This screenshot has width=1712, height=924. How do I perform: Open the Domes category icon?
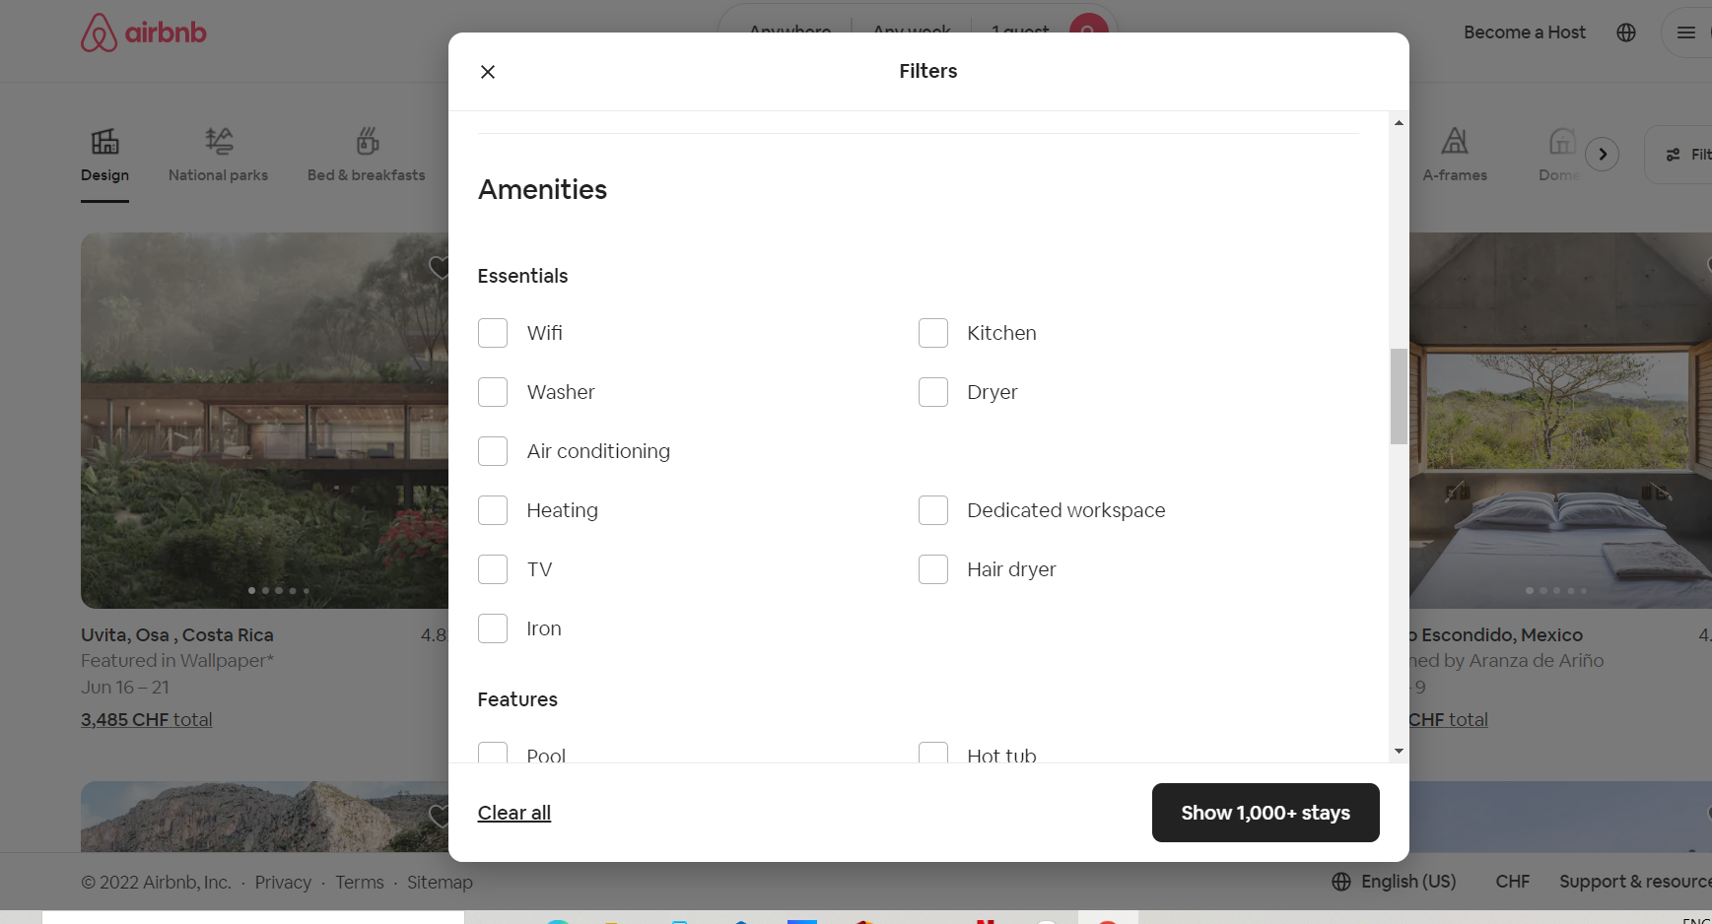(1561, 141)
